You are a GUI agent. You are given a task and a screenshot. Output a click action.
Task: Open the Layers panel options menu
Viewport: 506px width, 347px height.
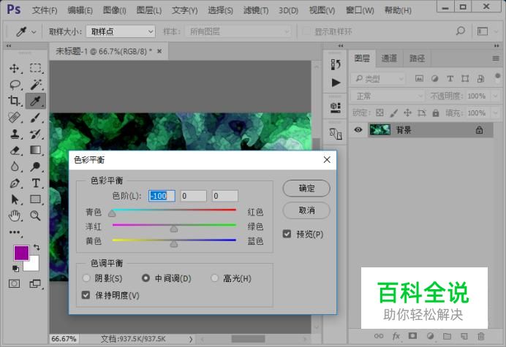pos(496,58)
